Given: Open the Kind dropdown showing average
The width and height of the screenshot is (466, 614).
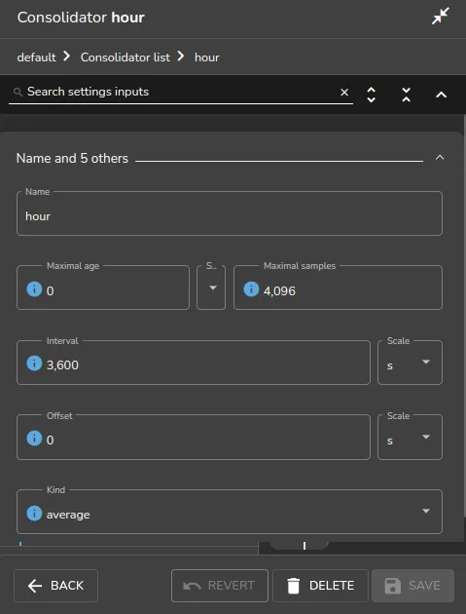Looking at the screenshot, I should click(230, 512).
